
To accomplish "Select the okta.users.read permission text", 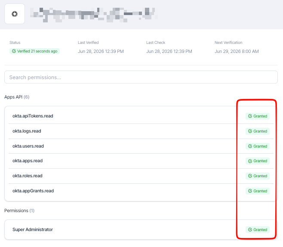I will (28, 146).
